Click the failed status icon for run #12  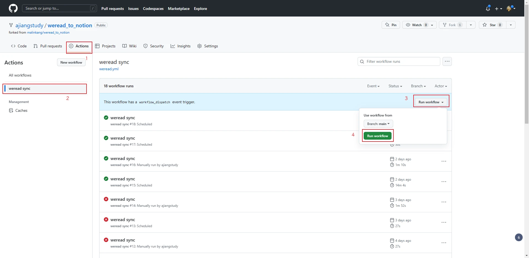106,240
